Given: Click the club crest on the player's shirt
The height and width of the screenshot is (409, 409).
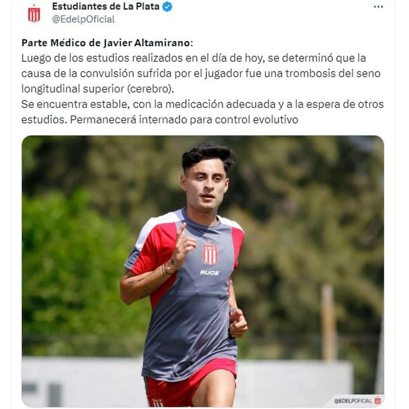Looking at the screenshot, I should [210, 254].
